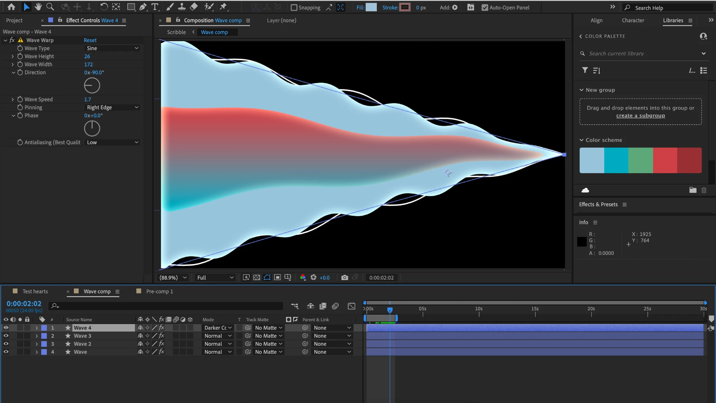Click the create a subgroup link

pos(640,116)
